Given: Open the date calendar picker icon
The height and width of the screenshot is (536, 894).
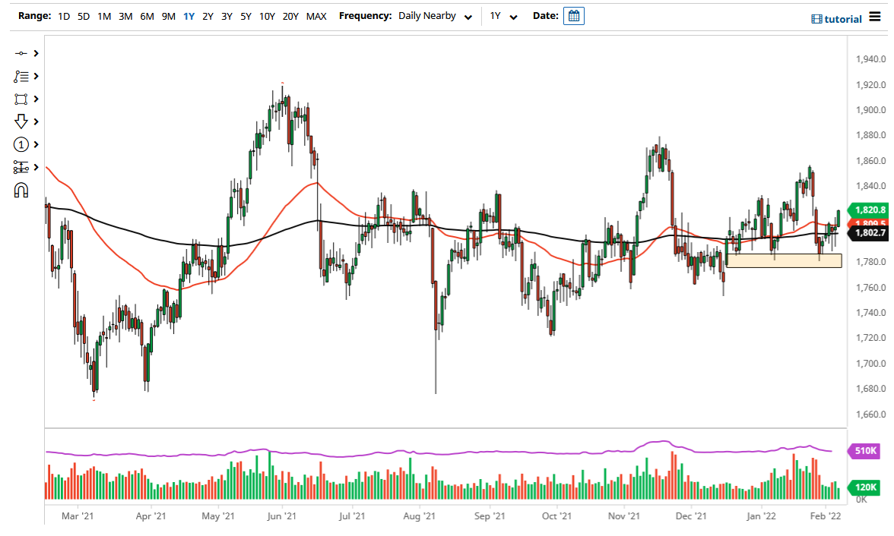Looking at the screenshot, I should [x=573, y=16].
